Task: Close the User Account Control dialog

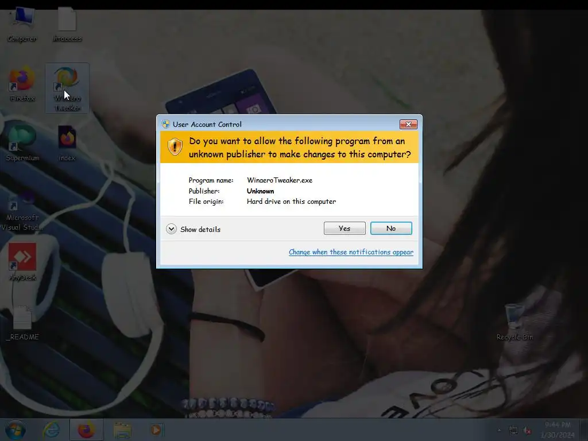Action: tap(408, 124)
